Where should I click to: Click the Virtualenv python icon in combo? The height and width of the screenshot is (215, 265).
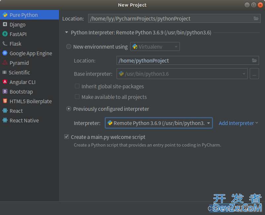(x=135, y=47)
